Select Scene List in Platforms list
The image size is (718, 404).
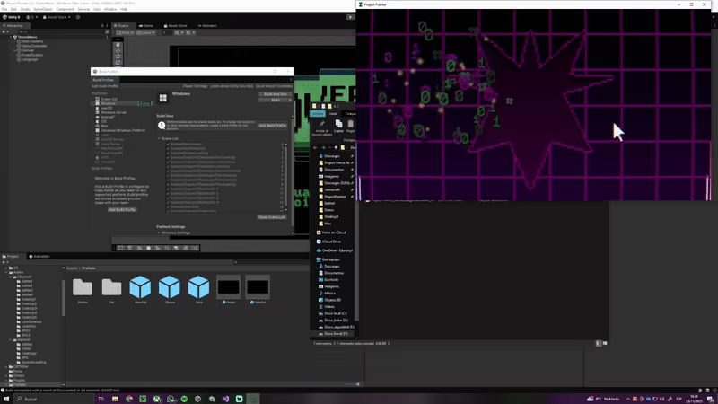pos(109,99)
